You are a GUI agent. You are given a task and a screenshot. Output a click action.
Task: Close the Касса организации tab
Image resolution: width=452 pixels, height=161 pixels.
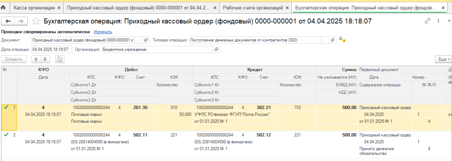coord(59,8)
